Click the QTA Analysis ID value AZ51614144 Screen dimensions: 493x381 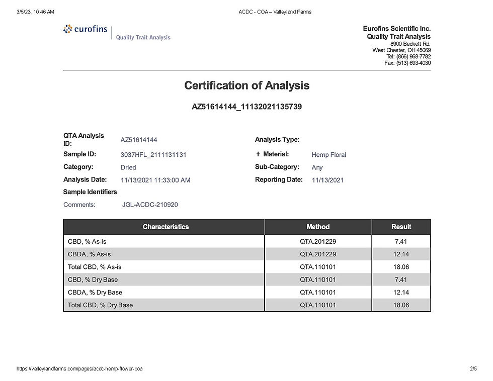pyautogui.click(x=139, y=140)
